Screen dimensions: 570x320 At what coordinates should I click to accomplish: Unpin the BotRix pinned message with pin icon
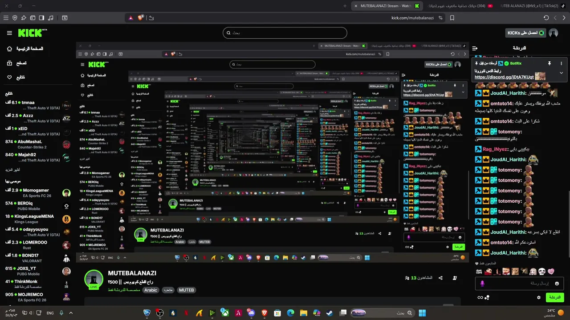click(550, 64)
